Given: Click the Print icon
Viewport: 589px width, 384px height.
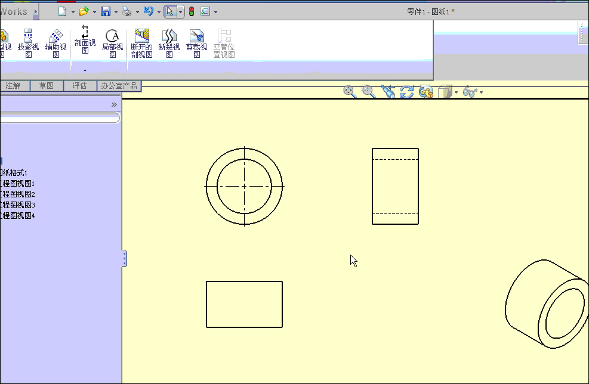Looking at the screenshot, I should coord(127,12).
